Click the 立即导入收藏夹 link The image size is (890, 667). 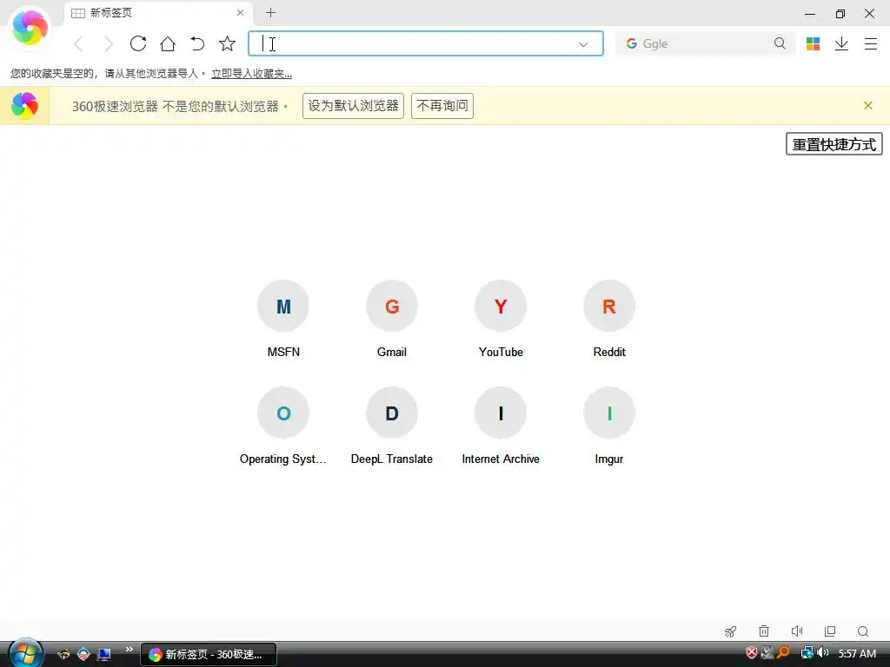pos(251,74)
